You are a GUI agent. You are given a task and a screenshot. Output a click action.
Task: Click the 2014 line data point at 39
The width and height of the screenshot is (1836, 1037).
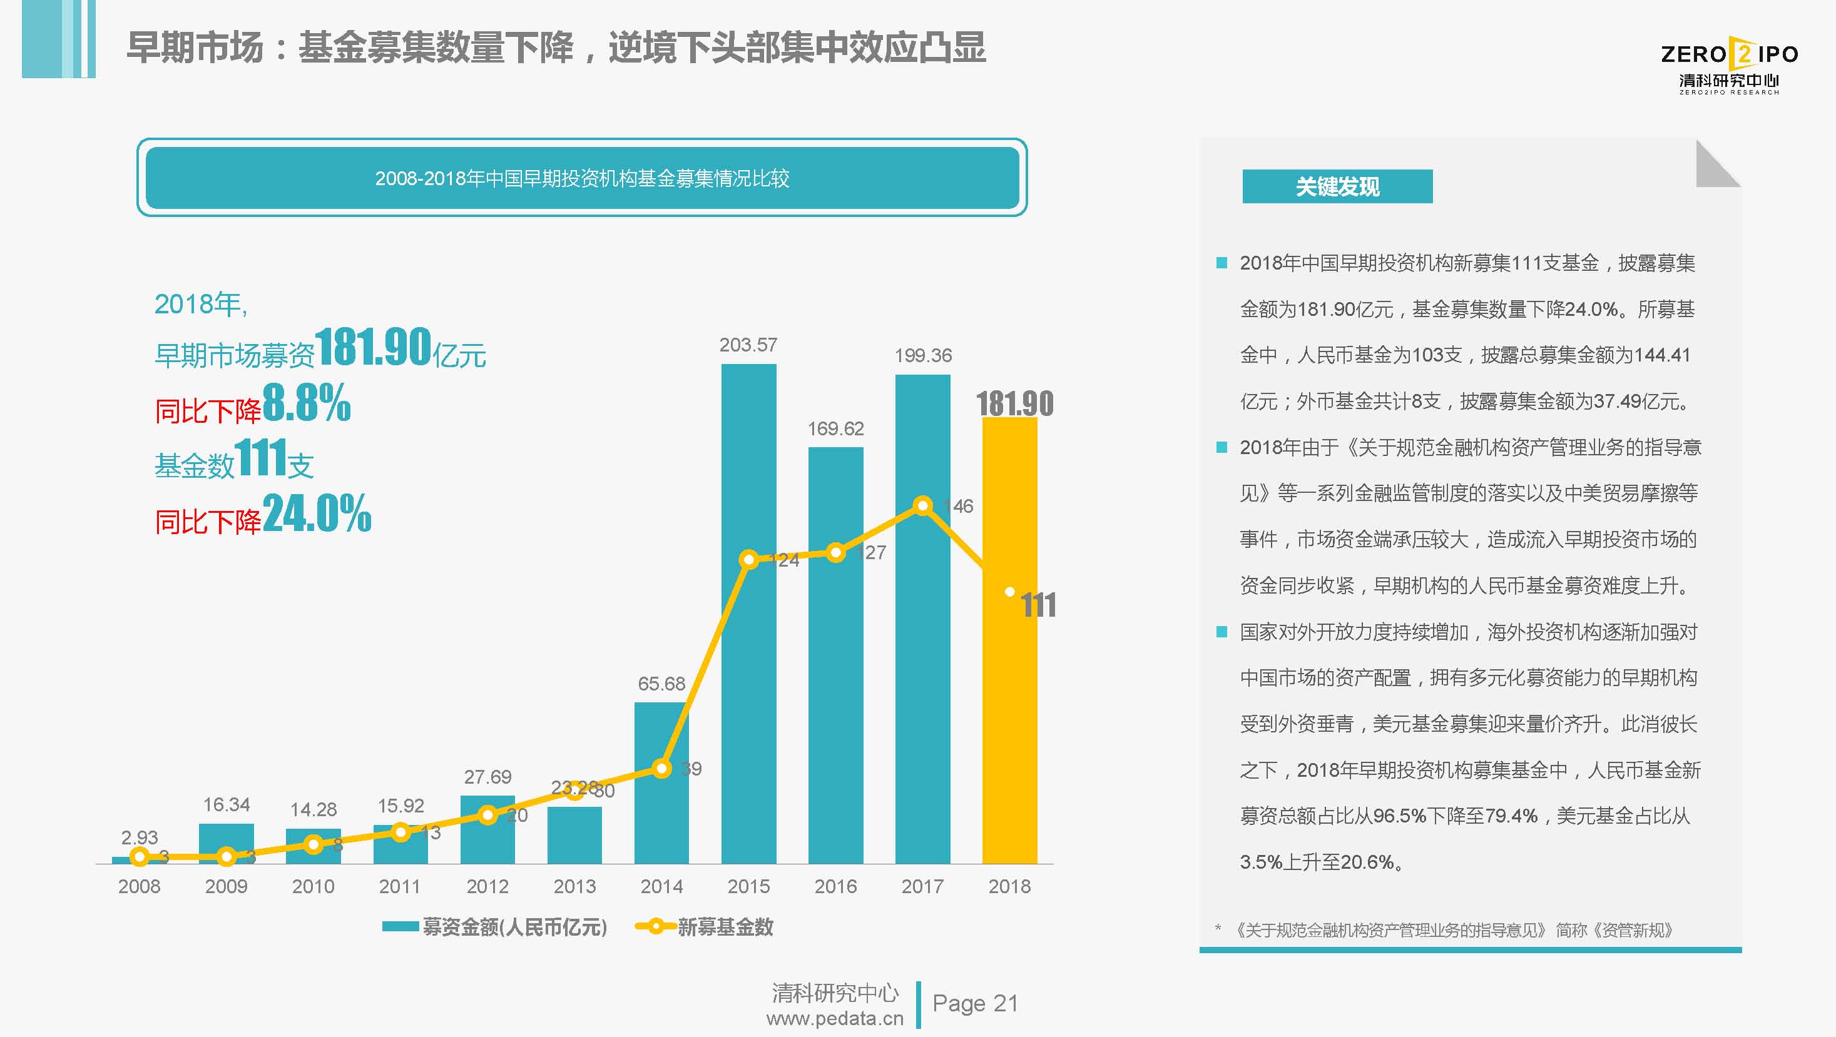tap(661, 769)
